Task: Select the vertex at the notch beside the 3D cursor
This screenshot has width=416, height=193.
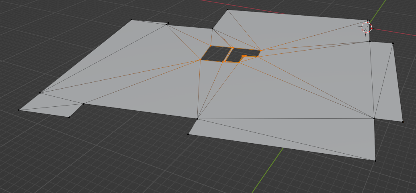Action: point(369,41)
